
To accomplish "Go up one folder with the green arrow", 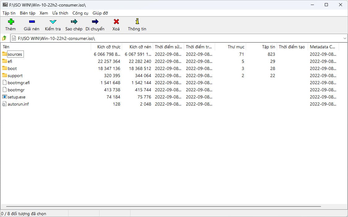I will (x=4, y=38).
